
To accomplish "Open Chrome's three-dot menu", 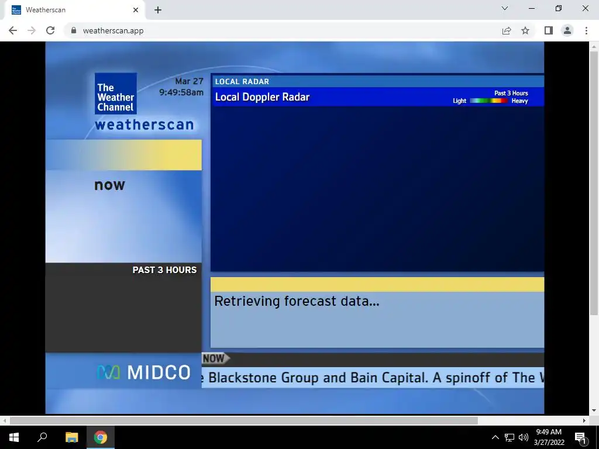I will coord(586,30).
